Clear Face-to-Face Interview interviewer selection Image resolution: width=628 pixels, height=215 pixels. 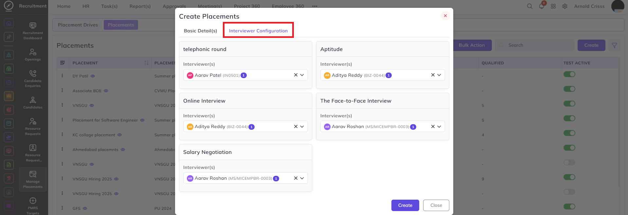click(x=433, y=126)
